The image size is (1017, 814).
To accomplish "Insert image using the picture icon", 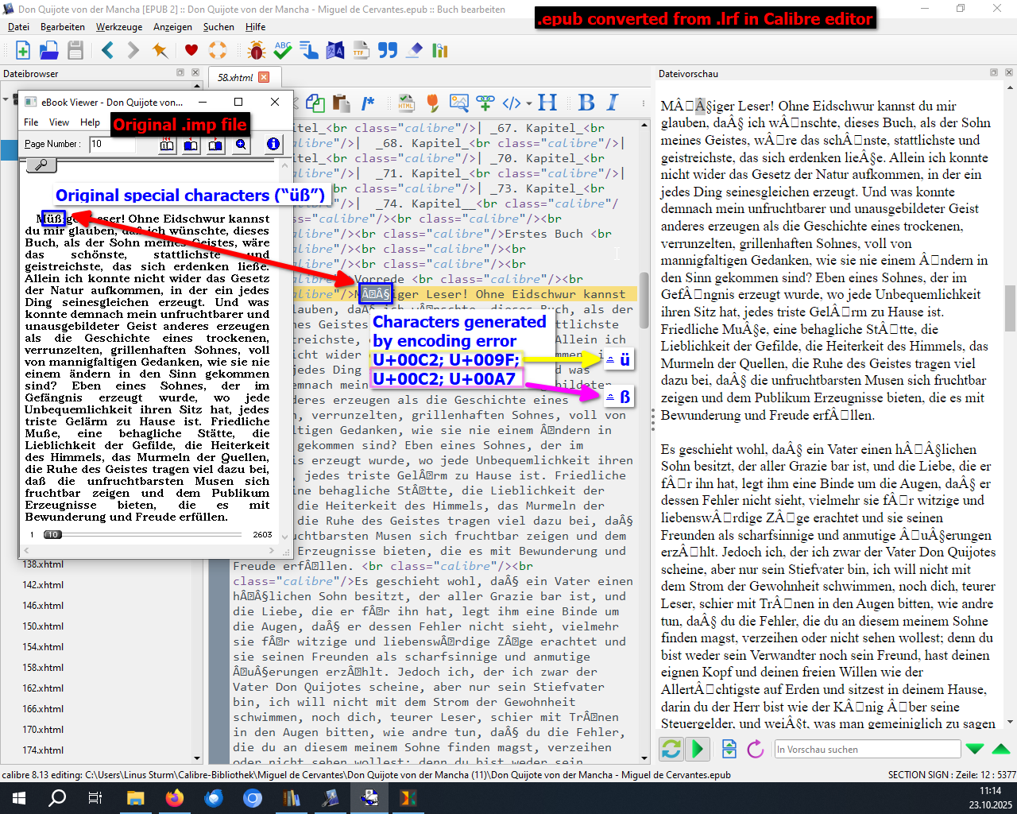I will pyautogui.click(x=459, y=103).
